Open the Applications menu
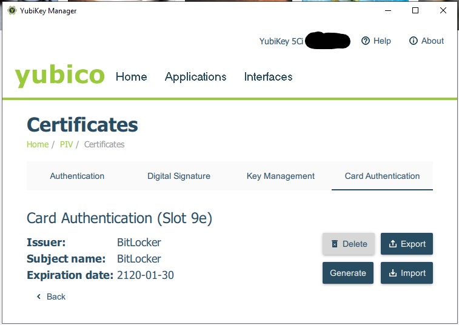The height and width of the screenshot is (325, 459). tap(195, 77)
